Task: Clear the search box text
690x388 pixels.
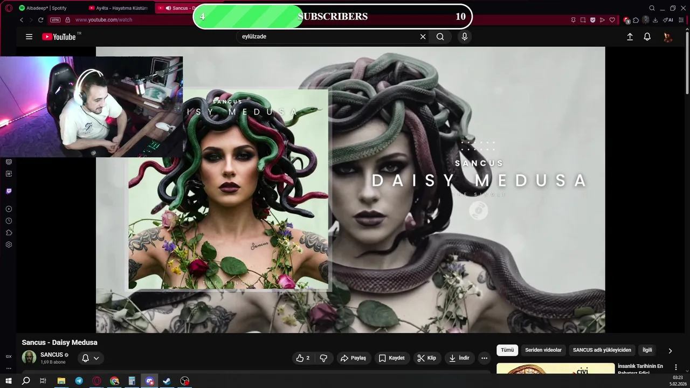Action: (x=423, y=37)
